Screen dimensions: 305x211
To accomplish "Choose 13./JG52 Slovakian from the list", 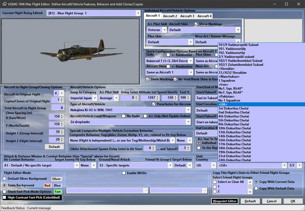I will click(232, 73).
